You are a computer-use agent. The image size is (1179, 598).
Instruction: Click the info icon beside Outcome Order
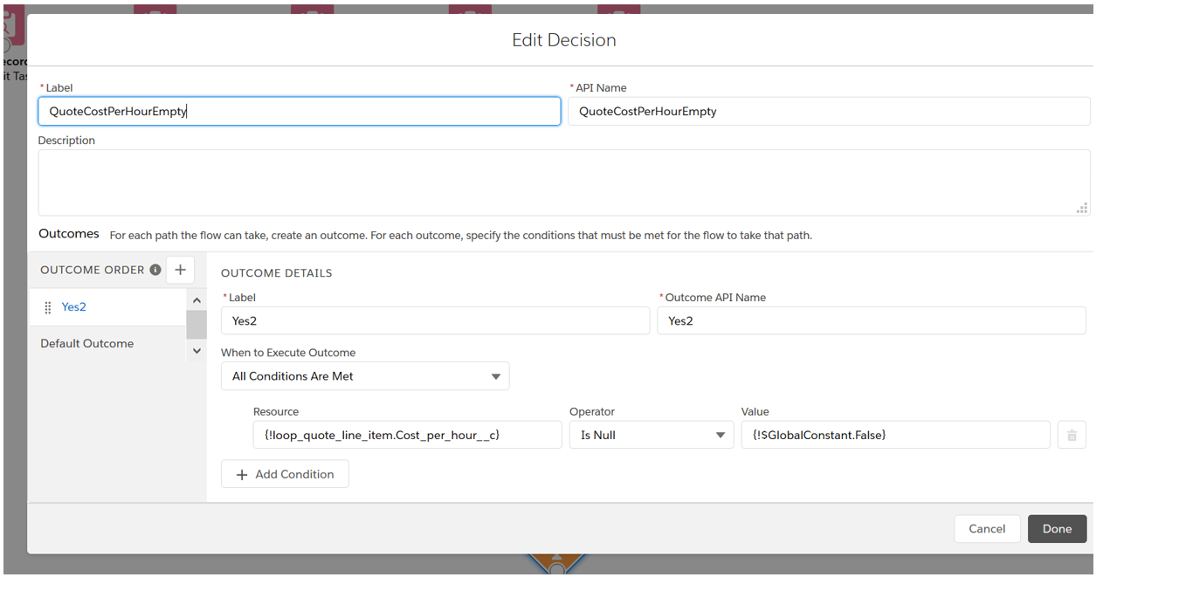(x=155, y=269)
